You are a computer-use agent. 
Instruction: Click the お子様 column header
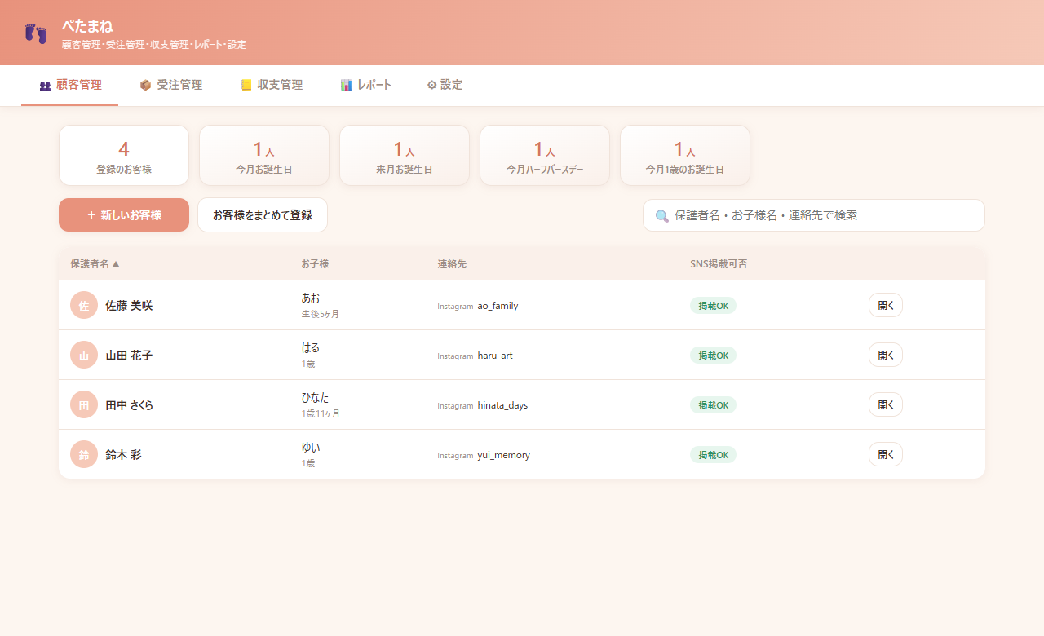(315, 264)
